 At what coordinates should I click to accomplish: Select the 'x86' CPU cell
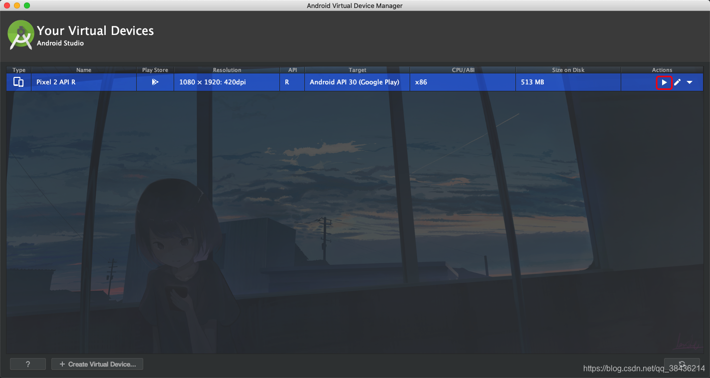463,82
